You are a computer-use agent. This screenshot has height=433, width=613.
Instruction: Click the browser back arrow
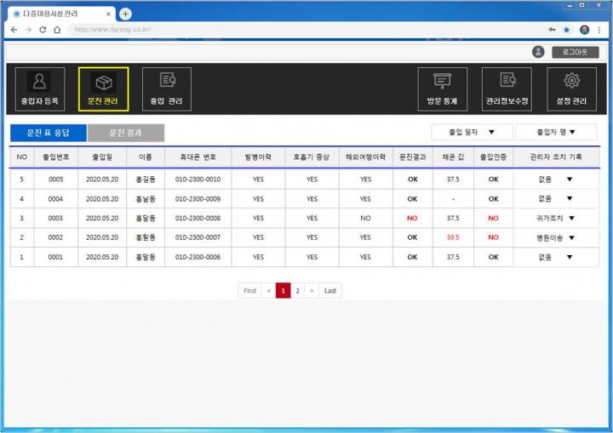14,30
